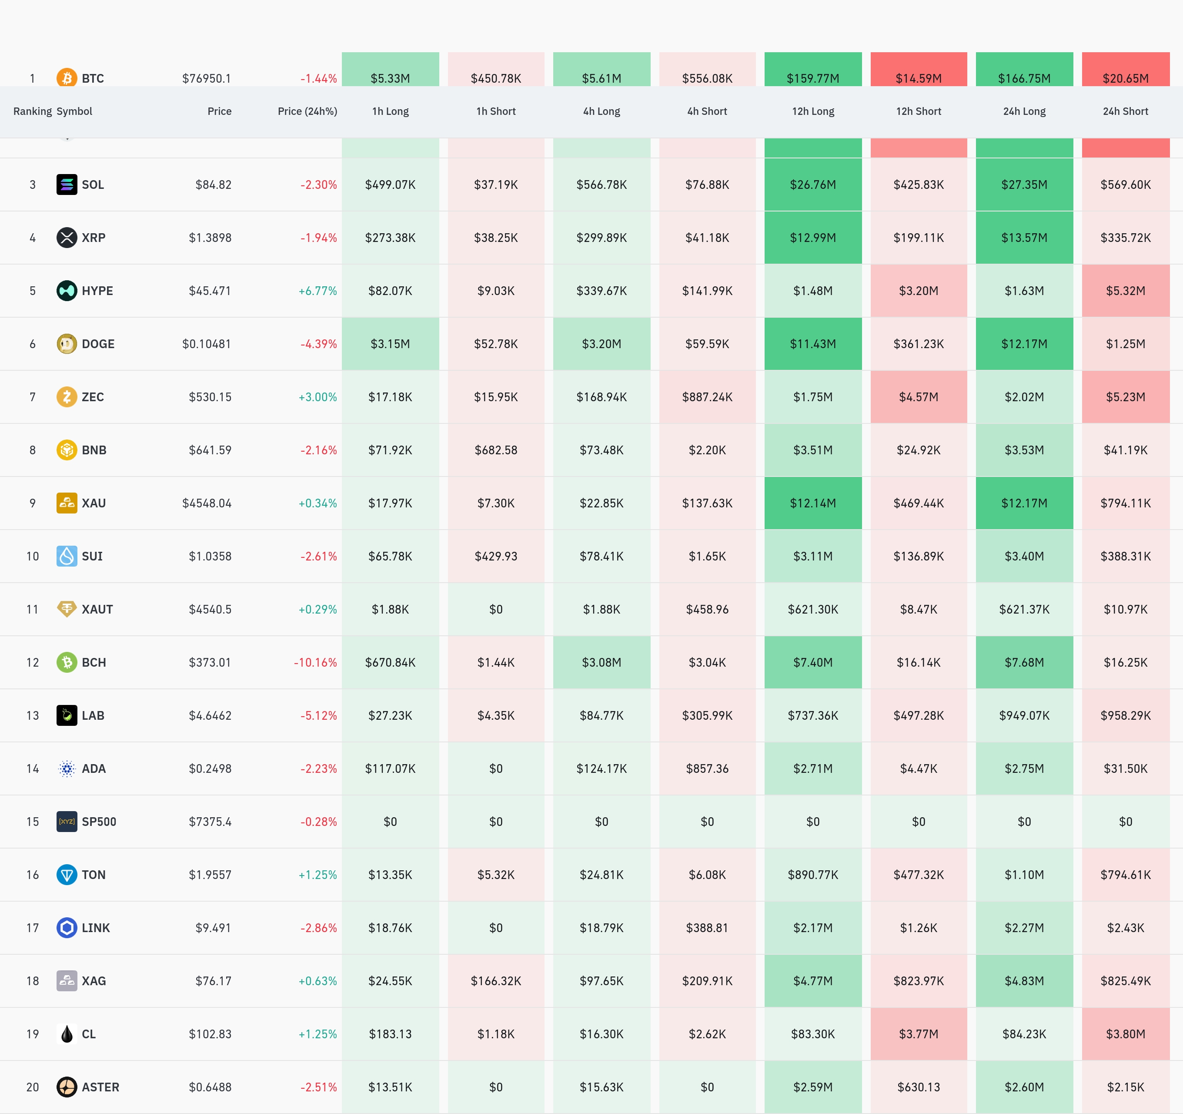Sort by the Ranking column header

33,111
